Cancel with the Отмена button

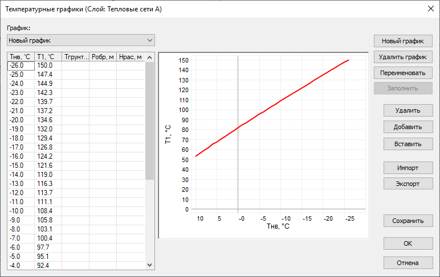point(408,263)
